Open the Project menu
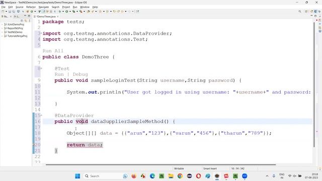The image size is (322, 181). pos(66,7)
